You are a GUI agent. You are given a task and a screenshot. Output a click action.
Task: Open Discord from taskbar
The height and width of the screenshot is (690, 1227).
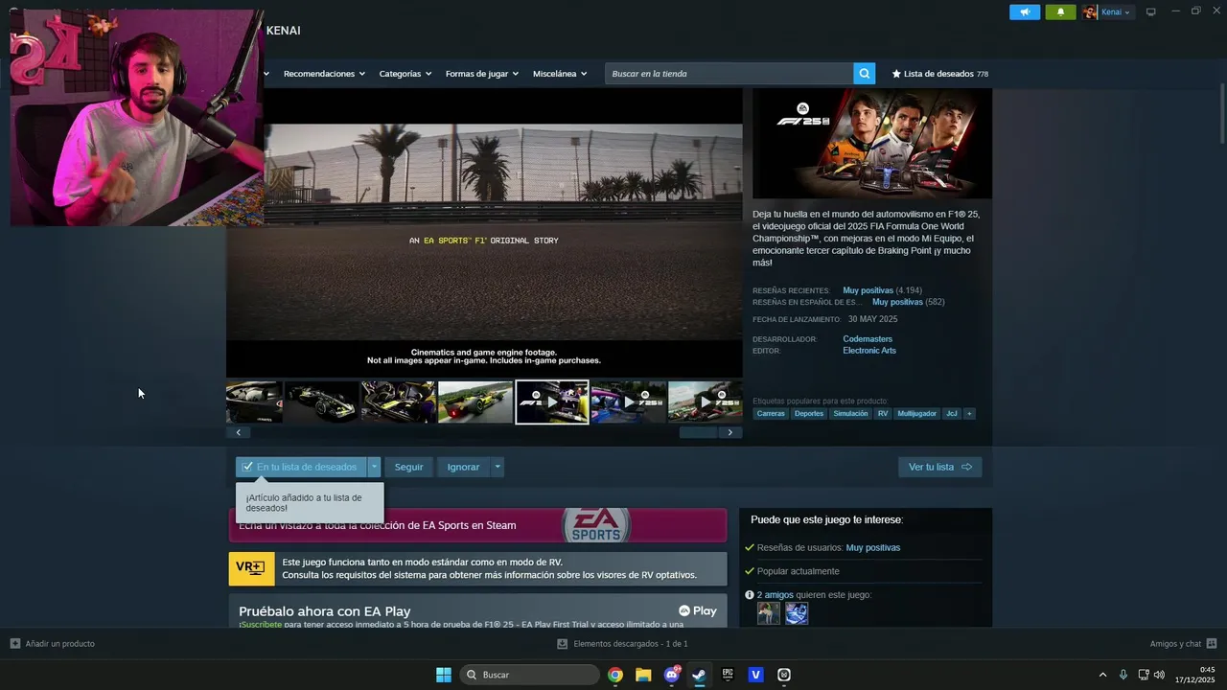[x=671, y=675]
